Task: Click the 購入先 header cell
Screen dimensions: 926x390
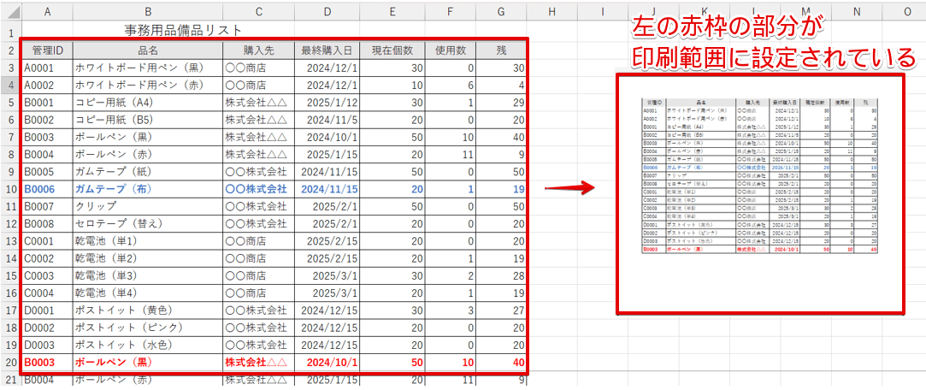Action: click(258, 50)
